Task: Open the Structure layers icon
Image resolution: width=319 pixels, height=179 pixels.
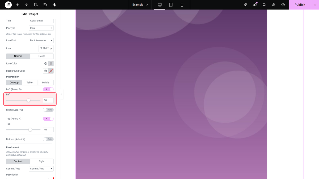Action: pos(274,5)
